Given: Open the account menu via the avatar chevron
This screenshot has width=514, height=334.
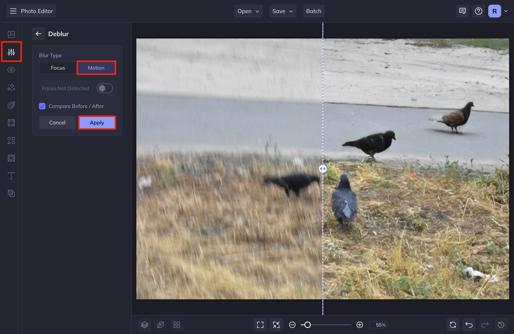Looking at the screenshot, I should [506, 11].
